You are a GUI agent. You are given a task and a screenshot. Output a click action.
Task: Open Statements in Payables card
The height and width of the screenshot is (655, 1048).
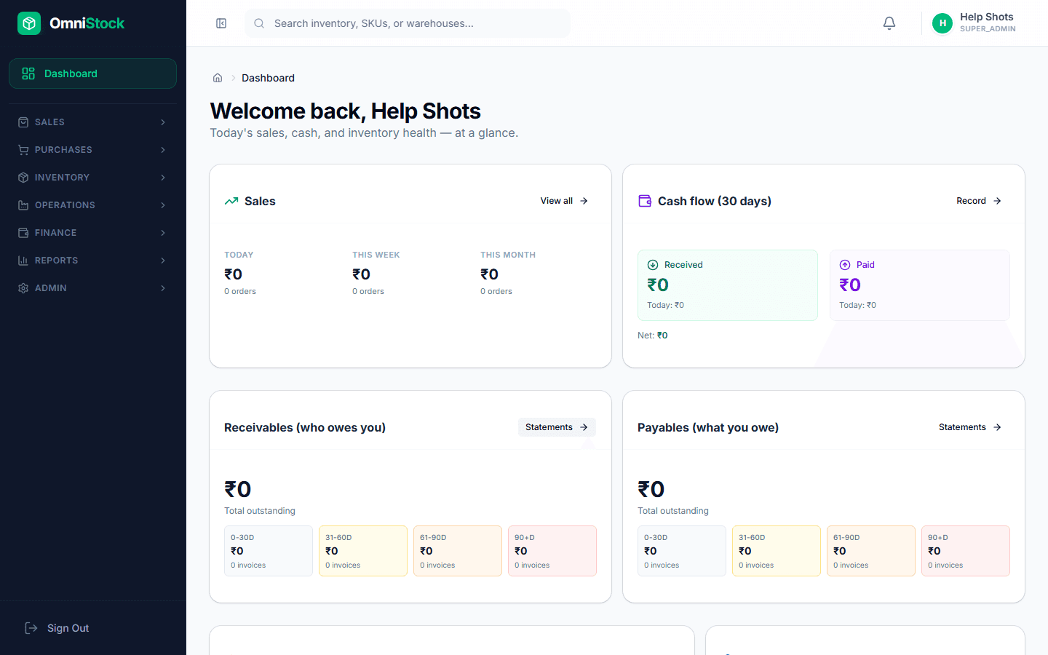click(970, 427)
